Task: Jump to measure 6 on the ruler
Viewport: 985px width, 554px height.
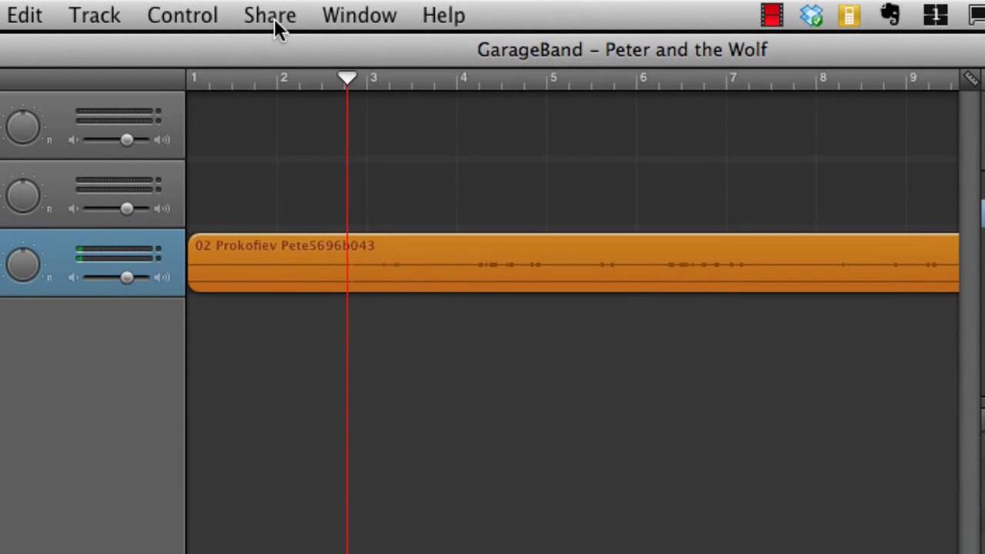Action: (643, 78)
